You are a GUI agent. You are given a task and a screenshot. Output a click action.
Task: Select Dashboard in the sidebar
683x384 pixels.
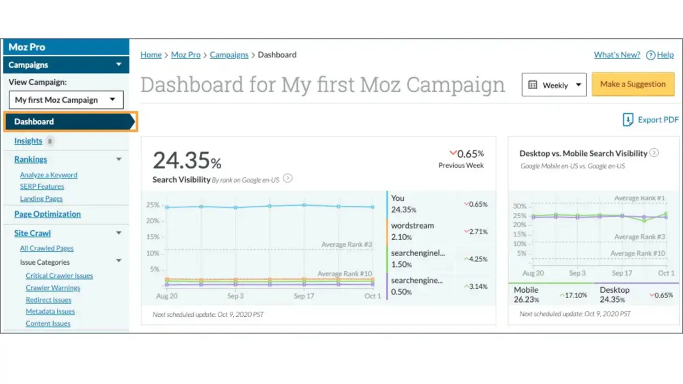click(x=33, y=121)
